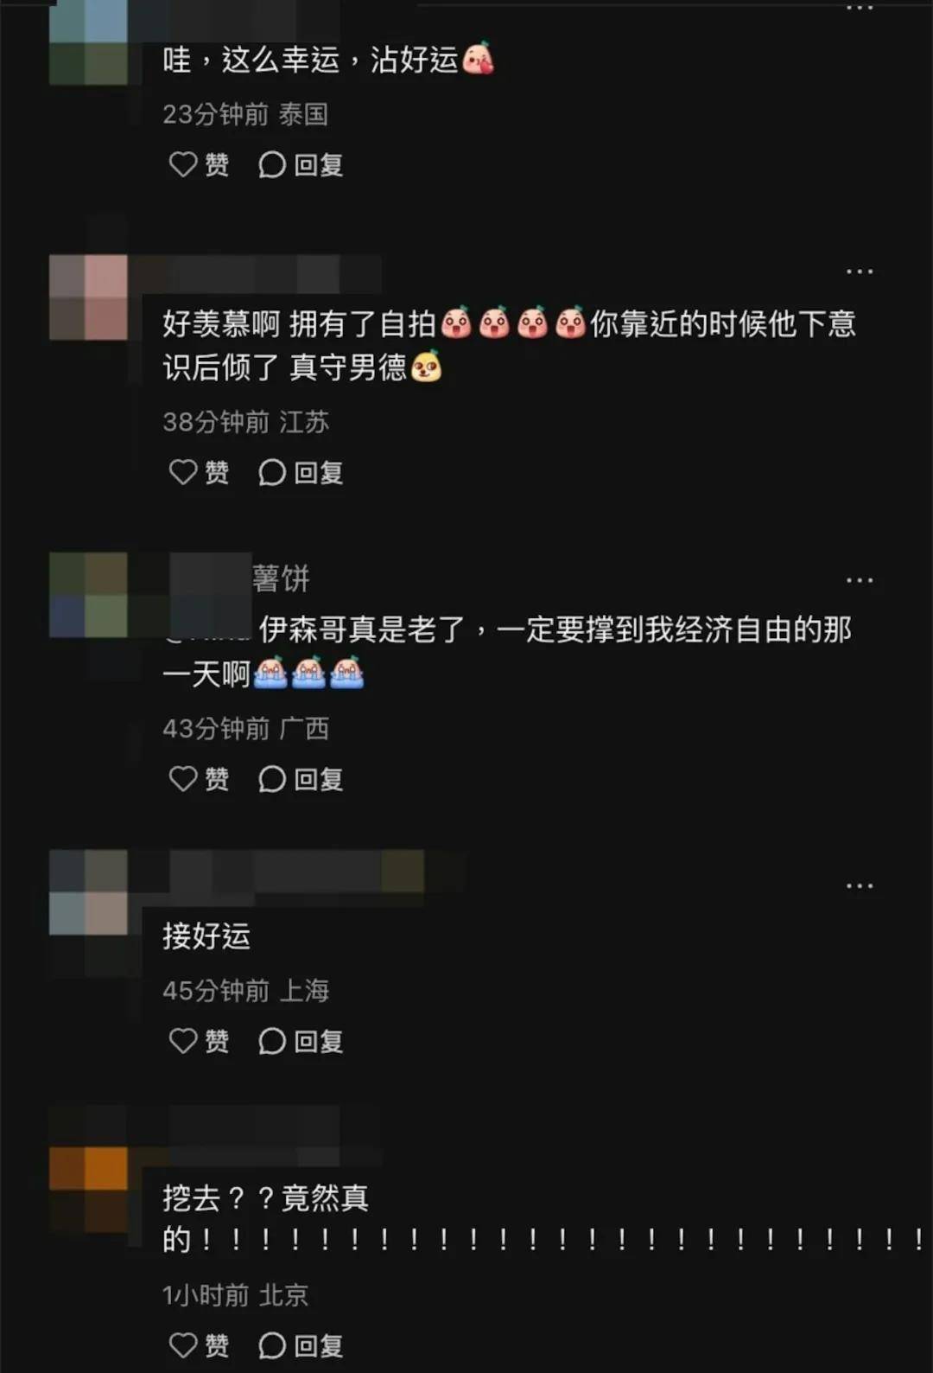933x1373 pixels.
Task: Tap the comment text 哇，这么幸运，沾好运
Action: pos(328,60)
